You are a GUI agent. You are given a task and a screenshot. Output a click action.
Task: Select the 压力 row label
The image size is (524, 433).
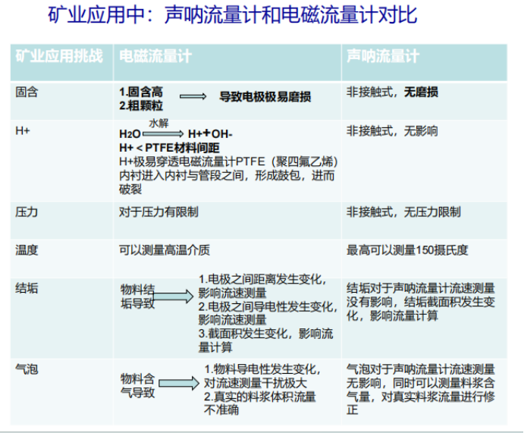click(x=27, y=212)
